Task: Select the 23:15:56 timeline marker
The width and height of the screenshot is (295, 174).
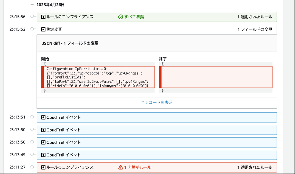Action: click(32, 16)
